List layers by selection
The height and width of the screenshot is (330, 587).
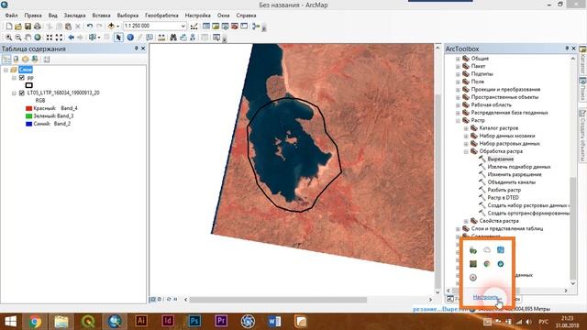click(x=35, y=59)
